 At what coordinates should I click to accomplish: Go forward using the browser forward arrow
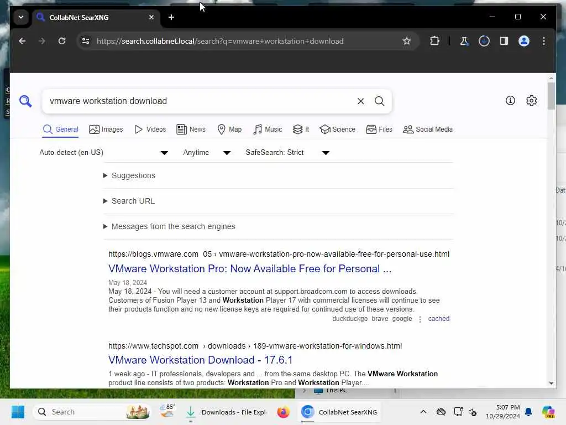pos(42,41)
